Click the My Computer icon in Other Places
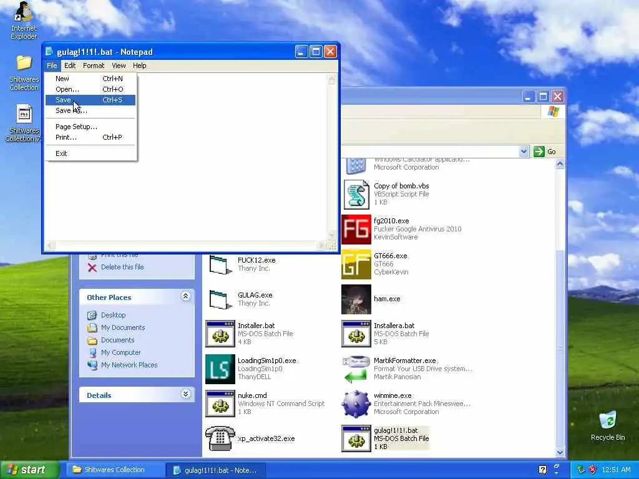639x479 pixels. pyautogui.click(x=92, y=353)
